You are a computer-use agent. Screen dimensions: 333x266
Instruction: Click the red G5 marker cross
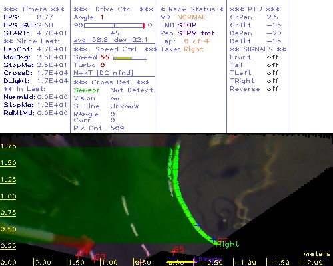(x=174, y=252)
